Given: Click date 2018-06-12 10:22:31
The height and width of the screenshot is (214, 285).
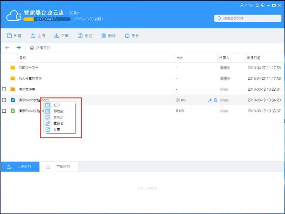Looking at the screenshot, I should (x=264, y=89).
